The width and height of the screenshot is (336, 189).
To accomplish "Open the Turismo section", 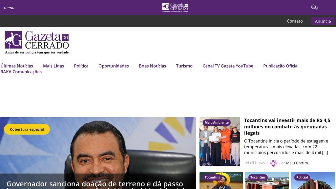I will click(184, 66).
